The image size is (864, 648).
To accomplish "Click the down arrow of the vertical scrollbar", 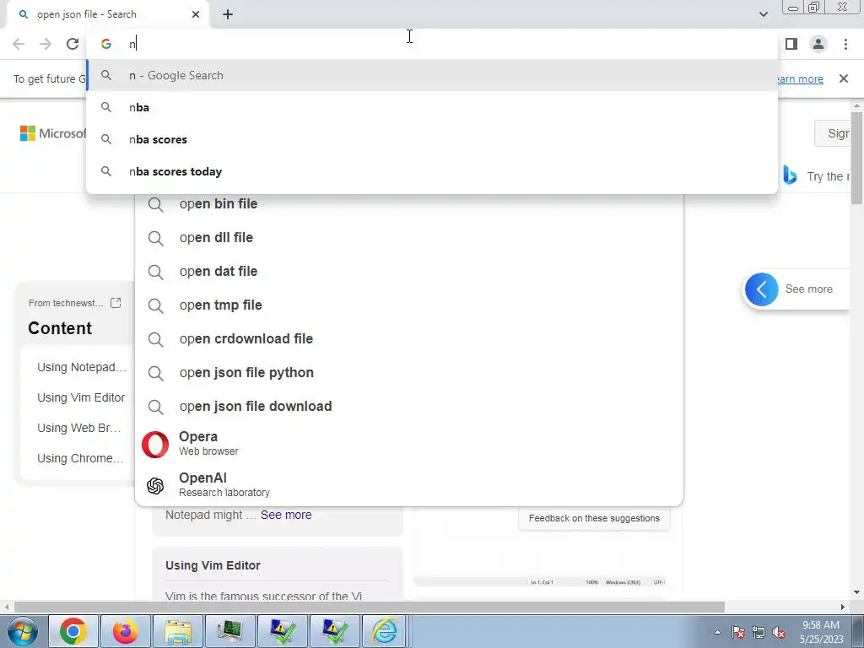I will (856, 593).
